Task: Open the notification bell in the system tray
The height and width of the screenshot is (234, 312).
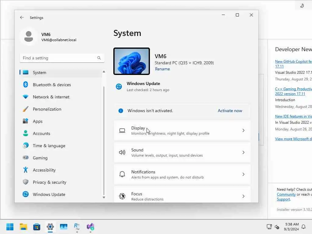Action: click(303, 227)
